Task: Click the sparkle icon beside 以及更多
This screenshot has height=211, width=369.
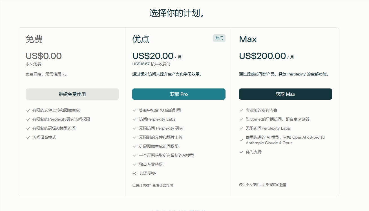Action: [x=134, y=174]
